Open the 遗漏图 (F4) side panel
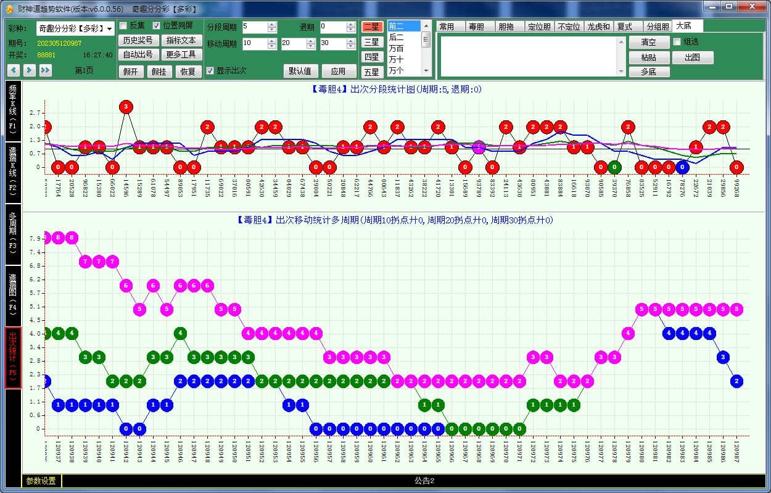This screenshot has width=771, height=493. point(12,296)
